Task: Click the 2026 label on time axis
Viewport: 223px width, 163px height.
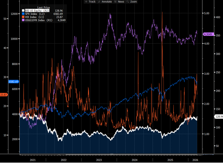Action: point(195,160)
